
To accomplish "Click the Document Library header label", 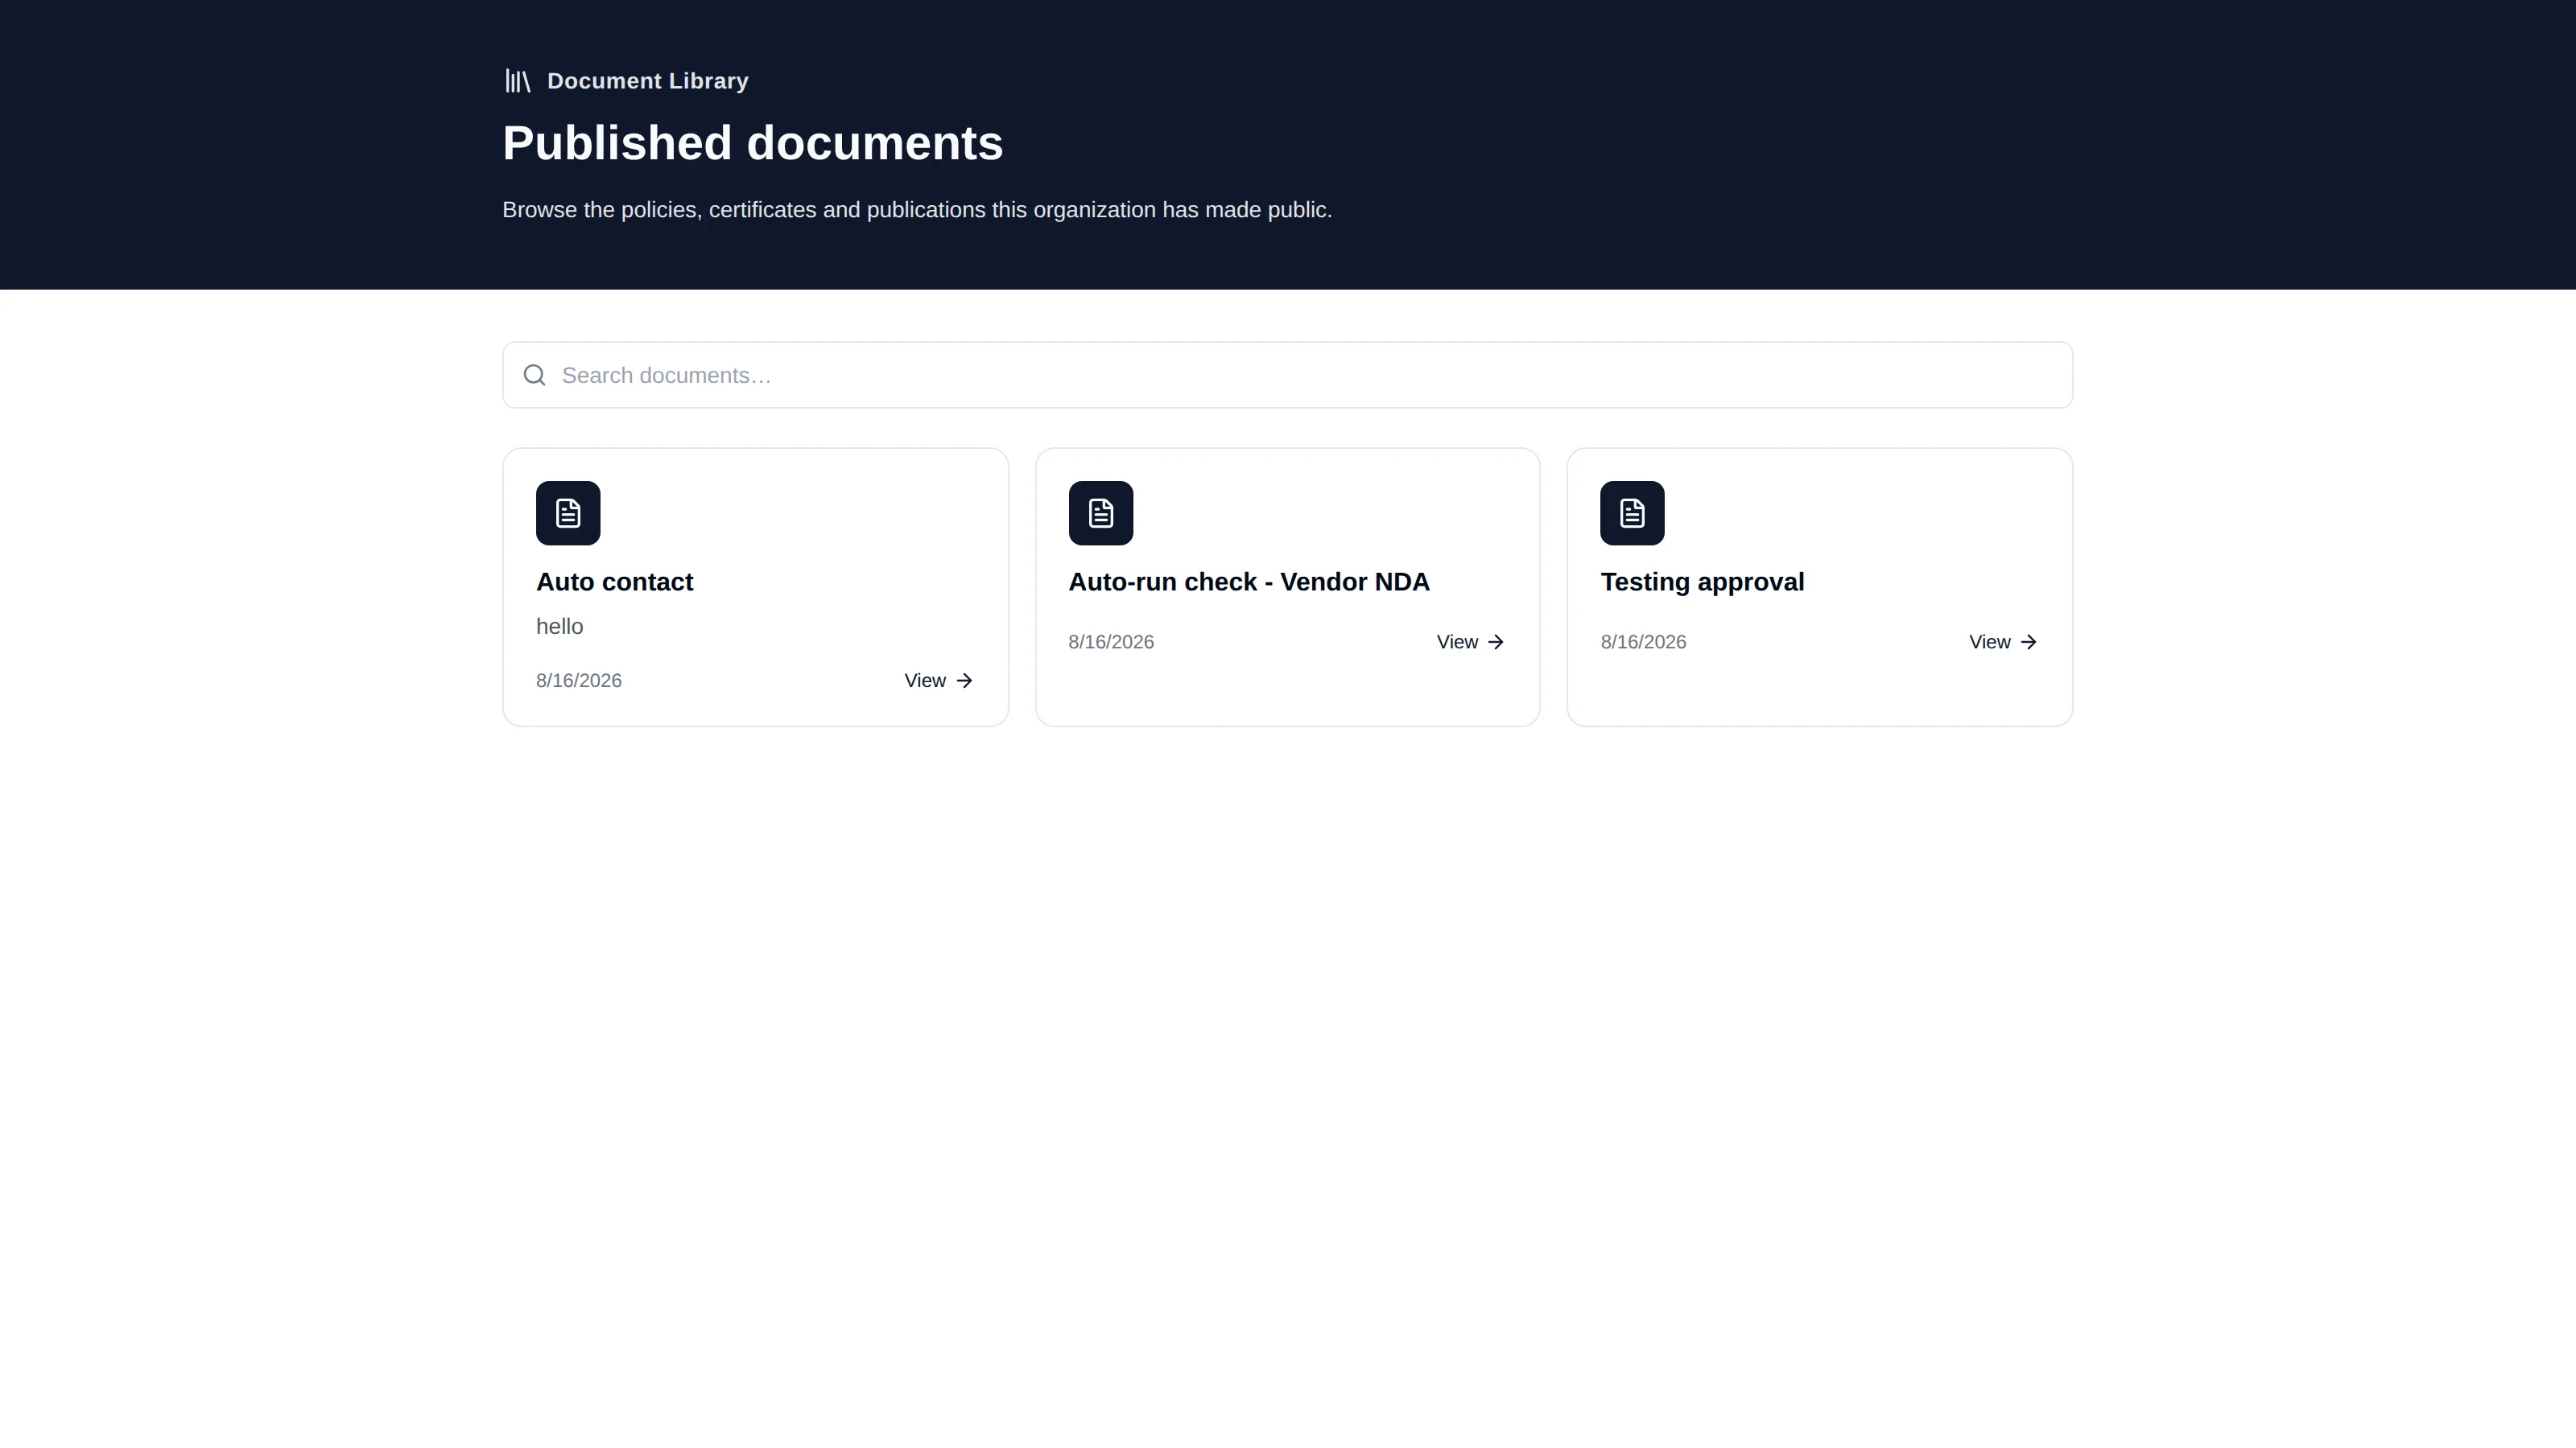I will point(647,81).
